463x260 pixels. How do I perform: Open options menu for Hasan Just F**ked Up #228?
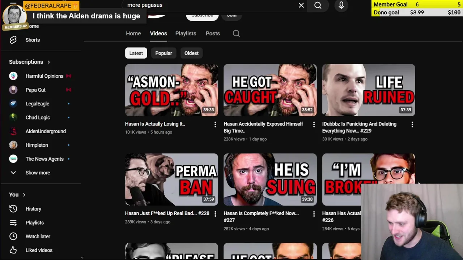215,214
